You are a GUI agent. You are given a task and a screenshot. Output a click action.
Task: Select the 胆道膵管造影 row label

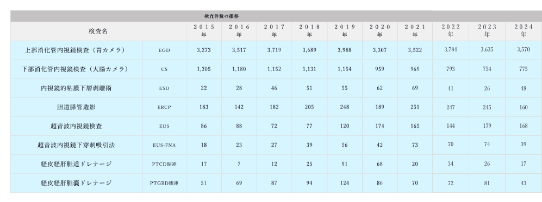pos(76,107)
